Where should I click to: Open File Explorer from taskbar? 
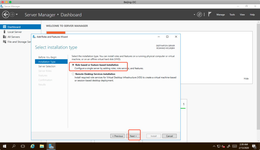coord(42,146)
